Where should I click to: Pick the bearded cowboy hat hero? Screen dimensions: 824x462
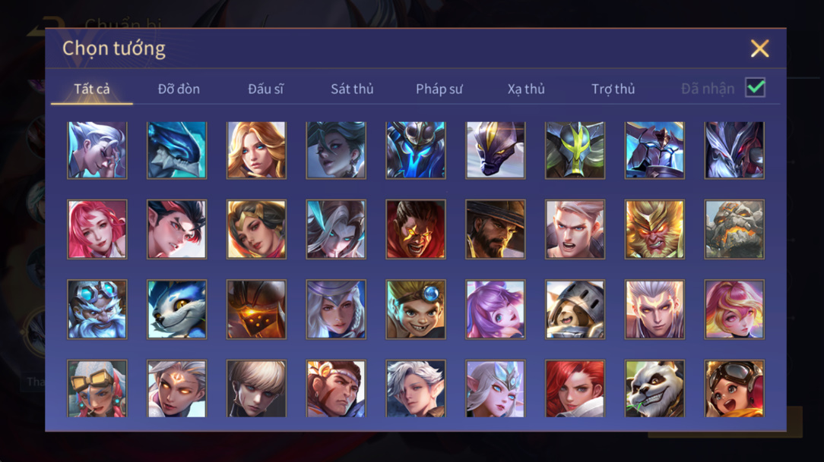coord(495,229)
